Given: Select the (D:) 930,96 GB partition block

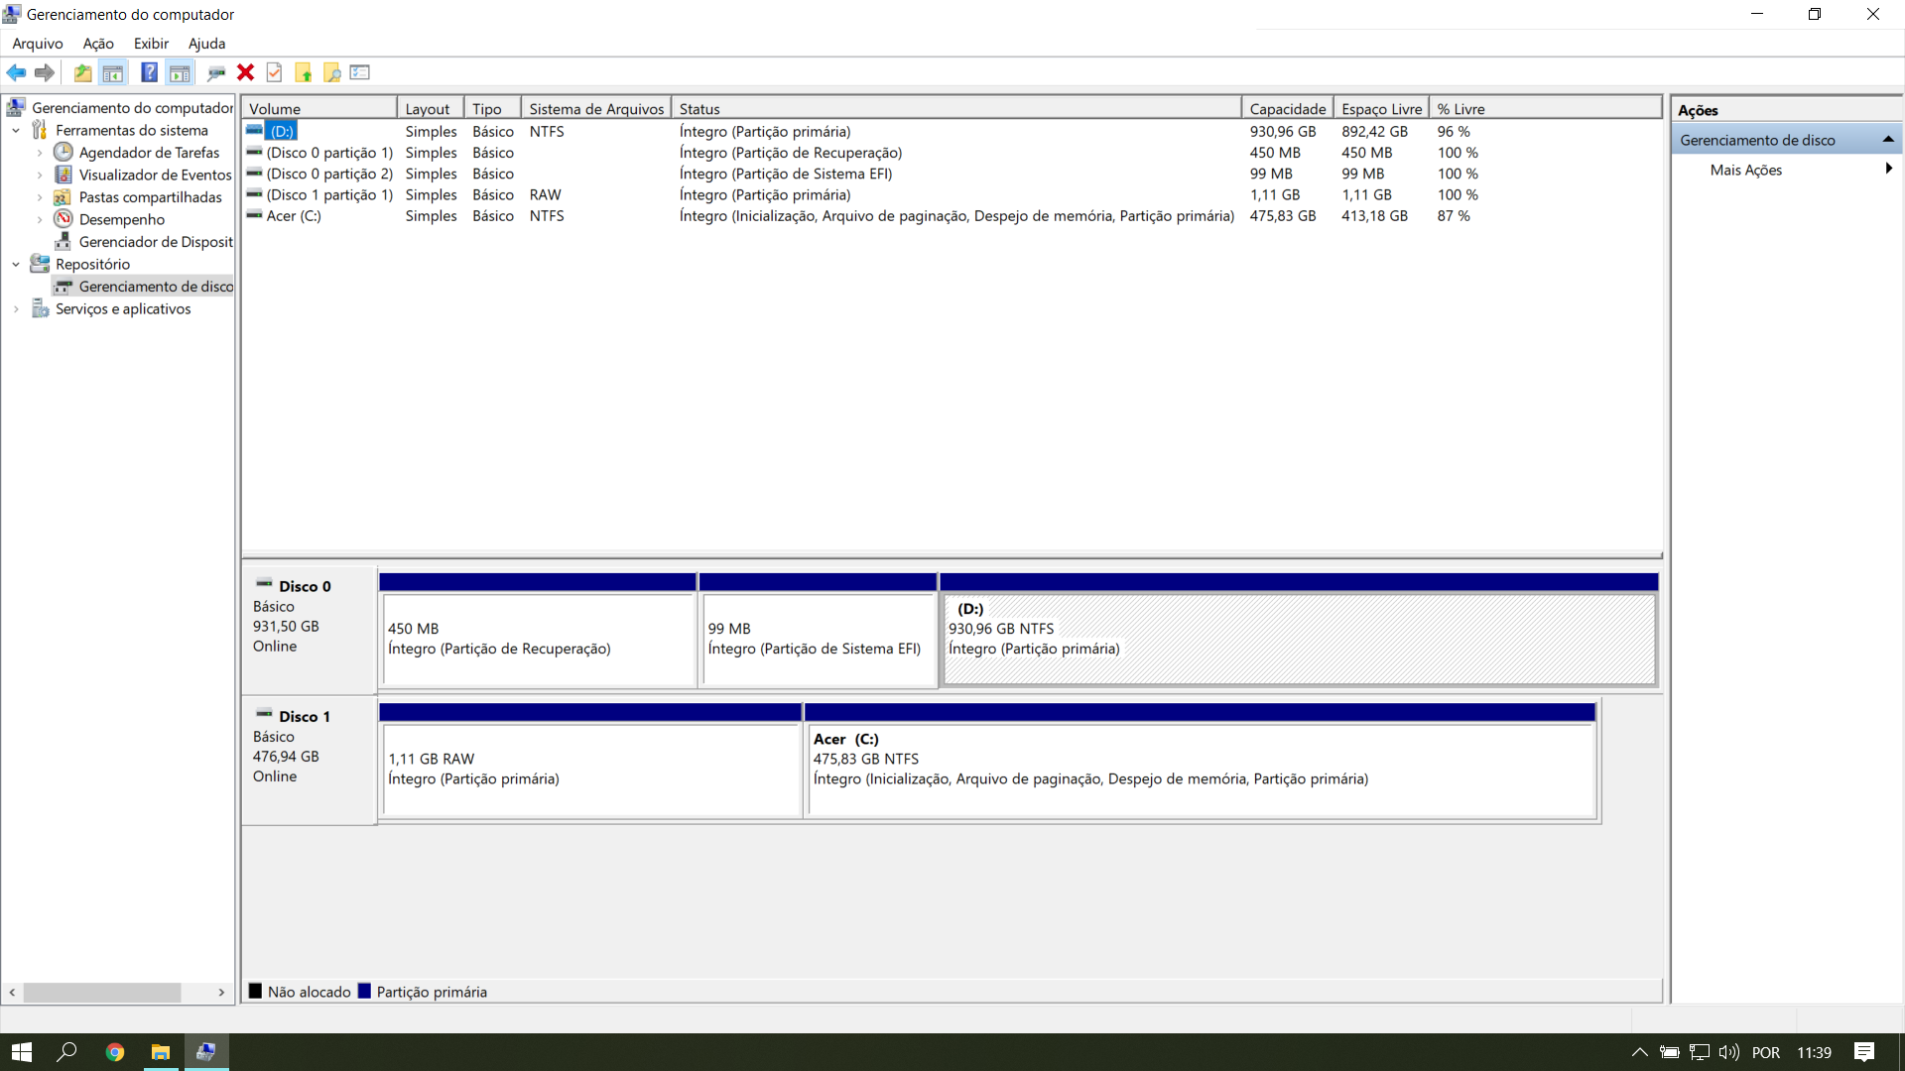Looking at the screenshot, I should [x=1299, y=639].
